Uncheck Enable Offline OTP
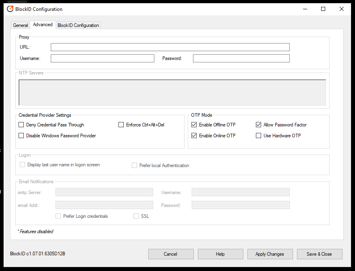Viewport: 355px width, 271px height. point(194,125)
